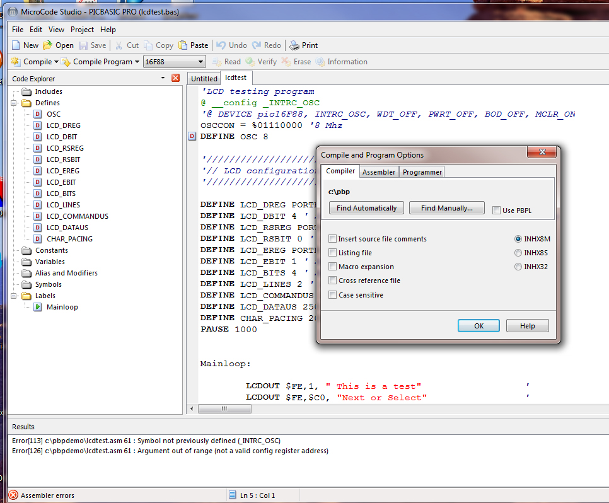The width and height of the screenshot is (609, 503).
Task: Select the OSC define icon in Code Explorer
Action: [38, 114]
